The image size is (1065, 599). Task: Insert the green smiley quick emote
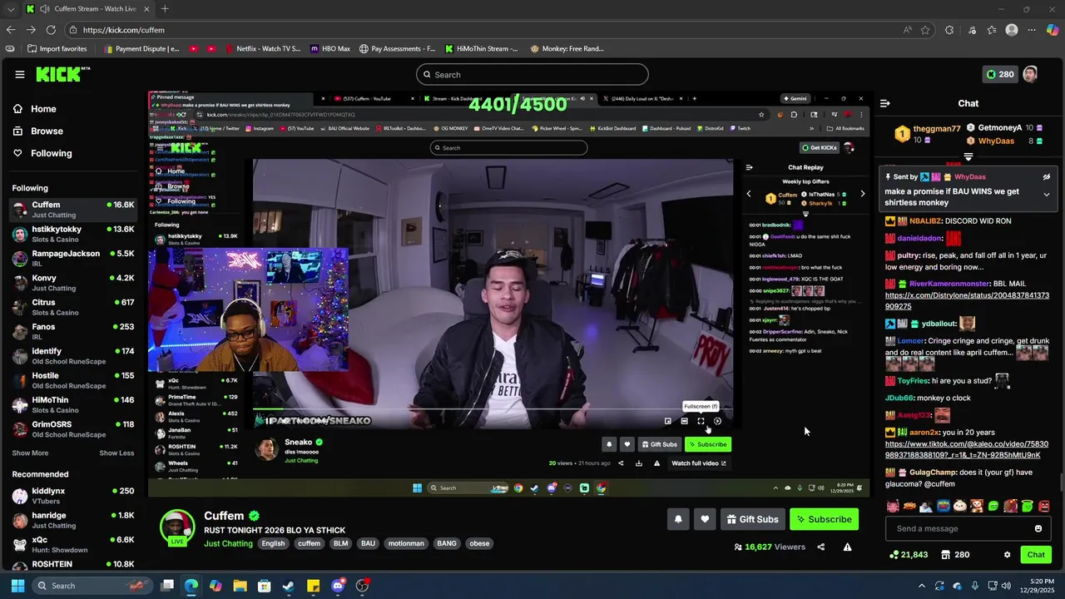993,506
